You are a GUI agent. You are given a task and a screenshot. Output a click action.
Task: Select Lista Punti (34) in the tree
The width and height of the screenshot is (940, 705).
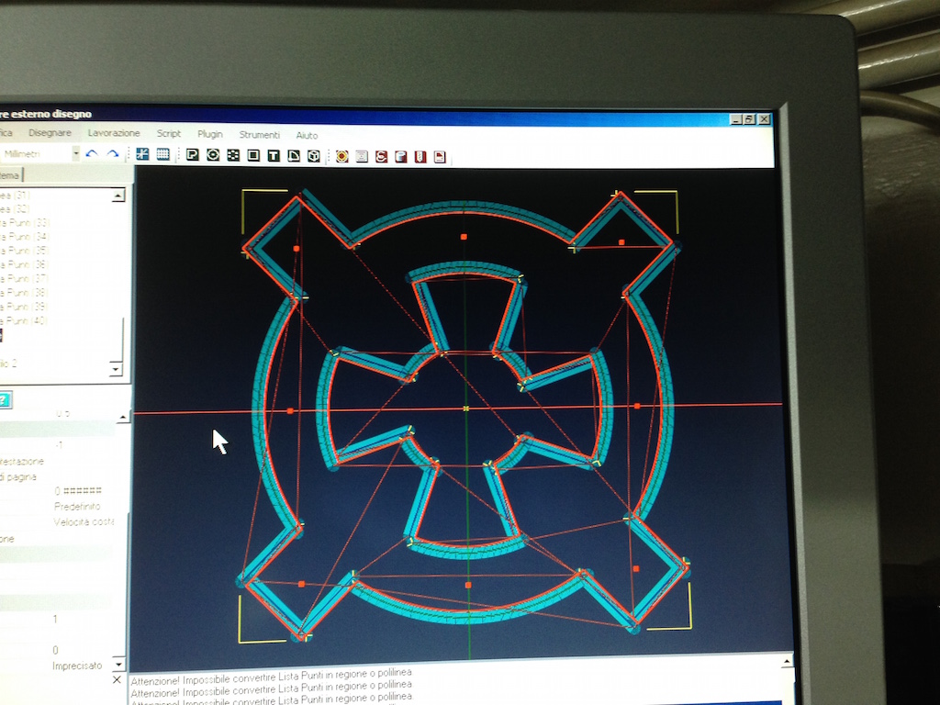[x=25, y=237]
